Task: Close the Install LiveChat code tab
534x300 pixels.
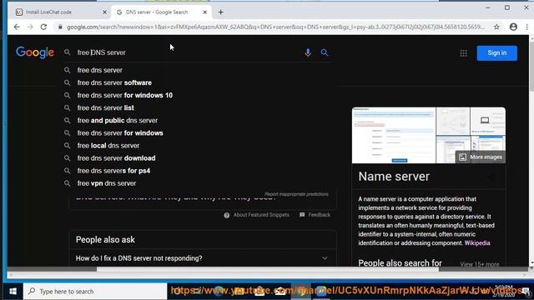Action: (104, 12)
